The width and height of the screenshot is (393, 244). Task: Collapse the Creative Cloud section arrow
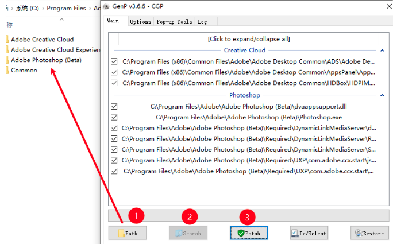(382, 51)
